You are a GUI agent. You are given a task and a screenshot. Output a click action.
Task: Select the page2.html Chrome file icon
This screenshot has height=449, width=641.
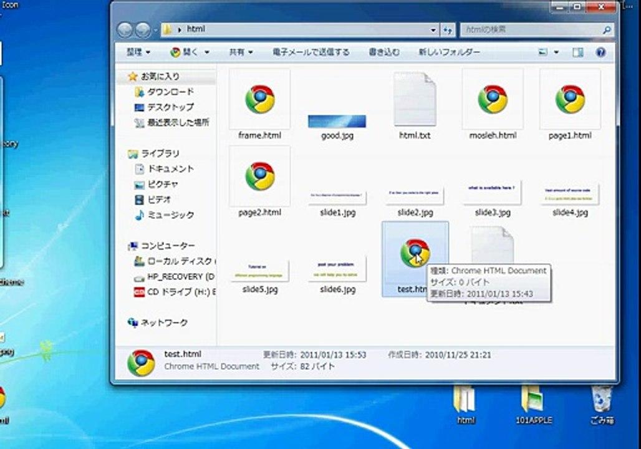tap(259, 176)
